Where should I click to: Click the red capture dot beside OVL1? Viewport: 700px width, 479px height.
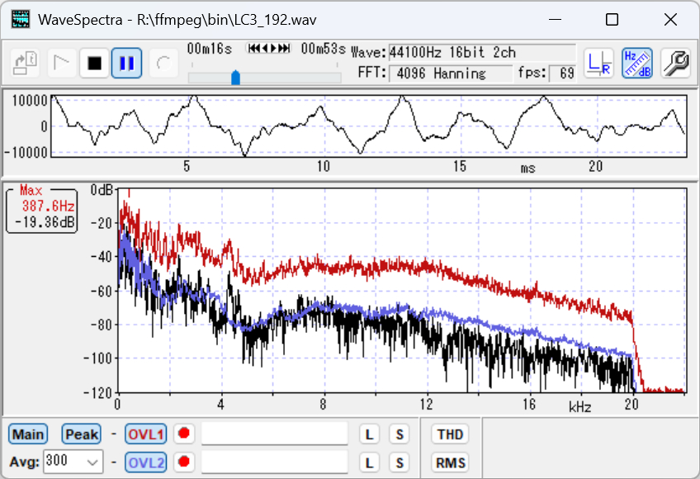point(183,433)
